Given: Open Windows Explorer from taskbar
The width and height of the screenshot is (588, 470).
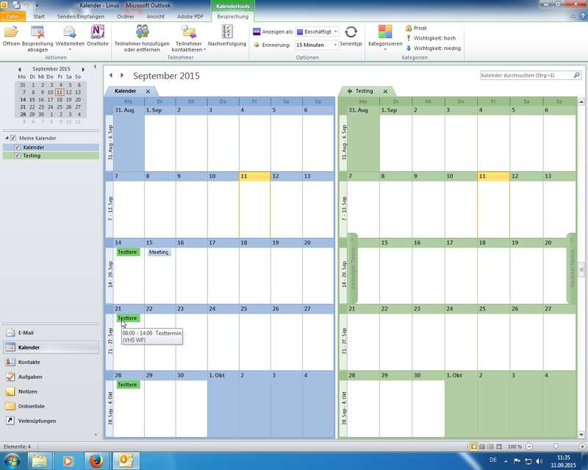Looking at the screenshot, I should [39, 460].
